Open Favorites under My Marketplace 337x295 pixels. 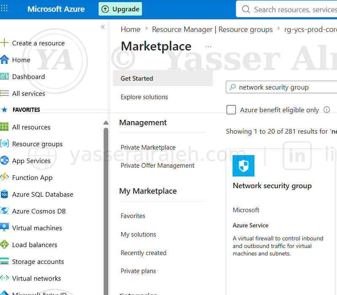tap(133, 216)
